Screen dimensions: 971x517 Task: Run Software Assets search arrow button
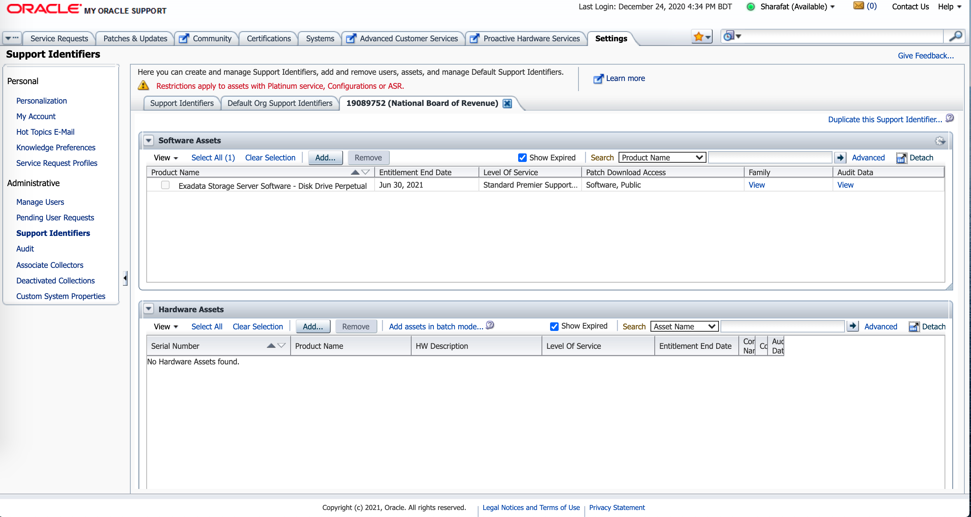[840, 158]
